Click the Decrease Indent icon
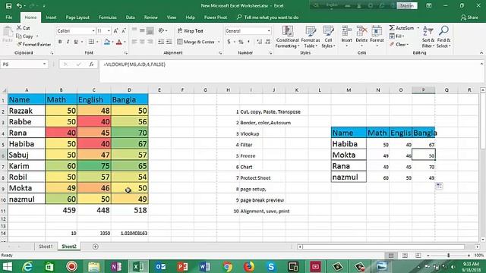 (x=161, y=42)
